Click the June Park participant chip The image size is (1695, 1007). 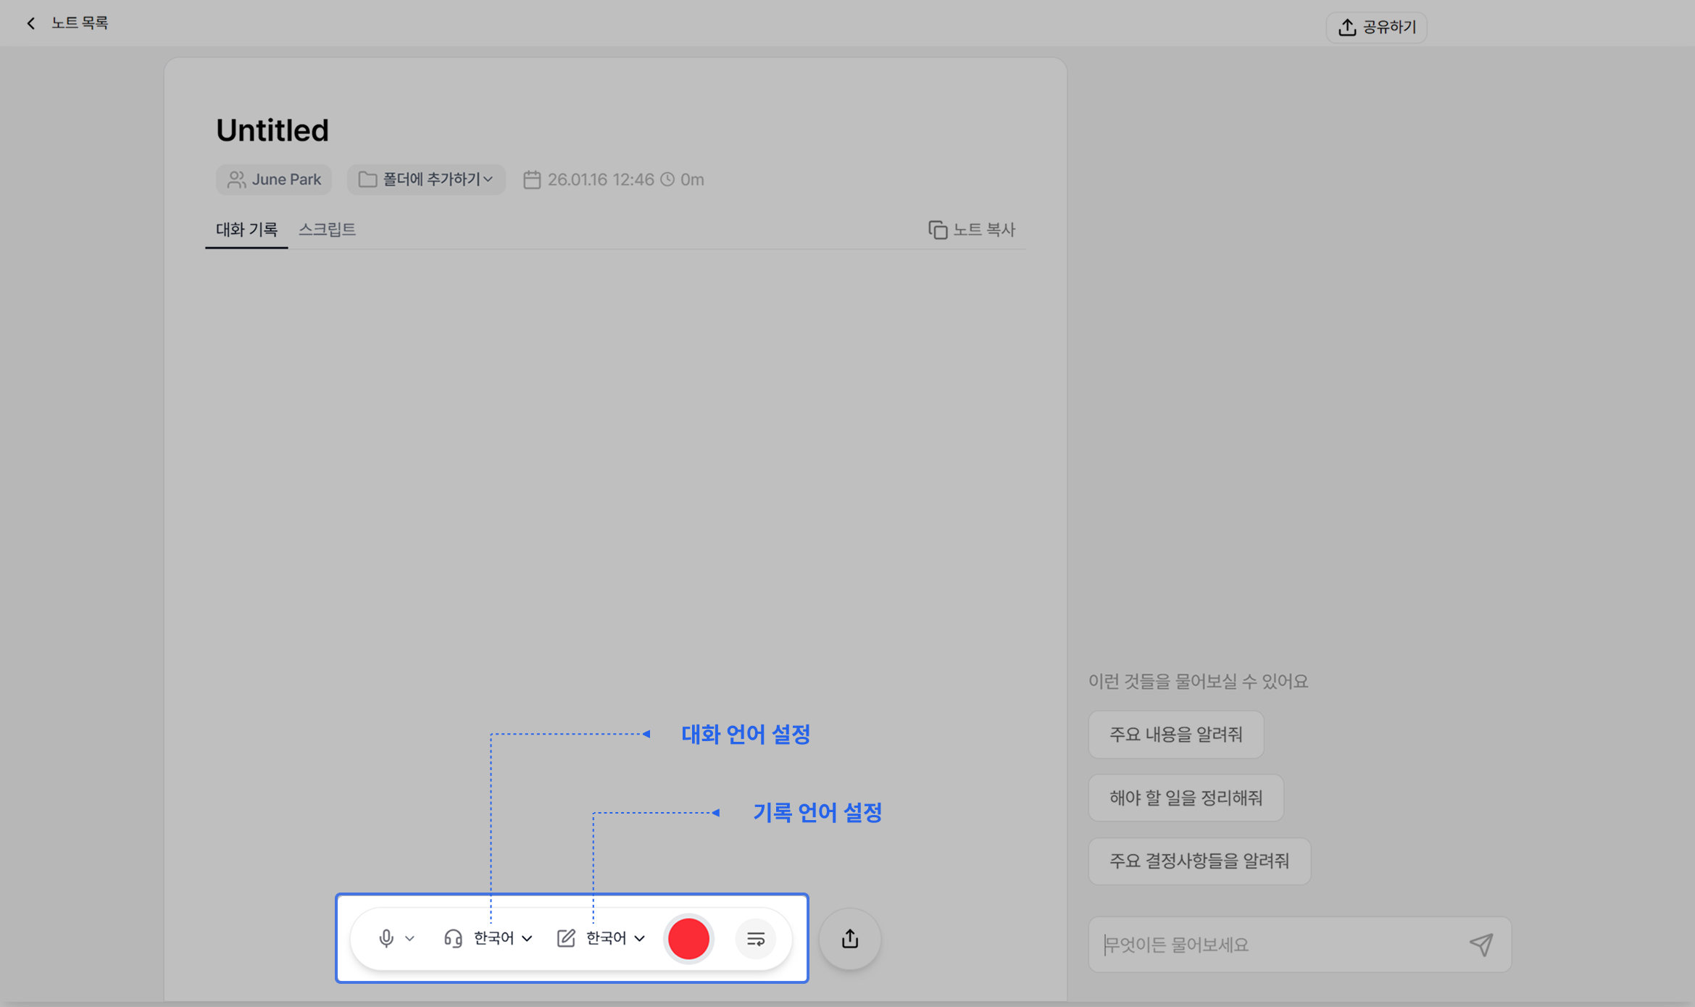pos(274,179)
